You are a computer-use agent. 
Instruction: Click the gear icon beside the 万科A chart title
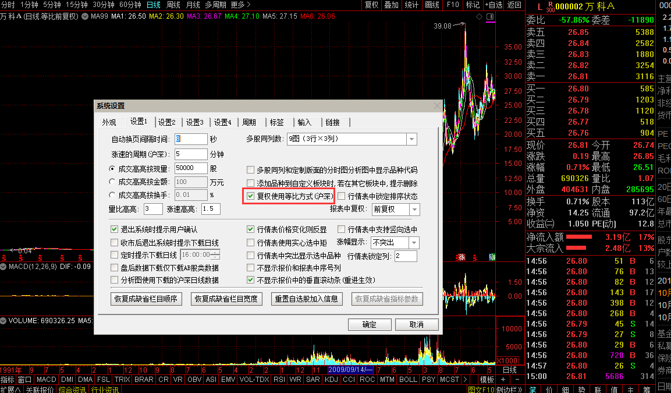85,16
